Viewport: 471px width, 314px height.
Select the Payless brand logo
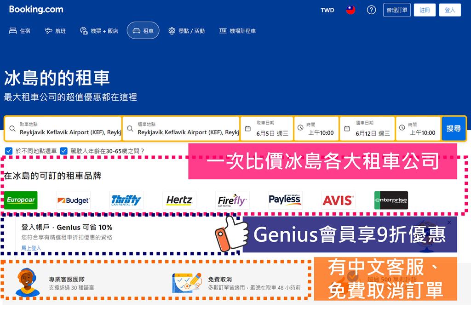(x=285, y=200)
